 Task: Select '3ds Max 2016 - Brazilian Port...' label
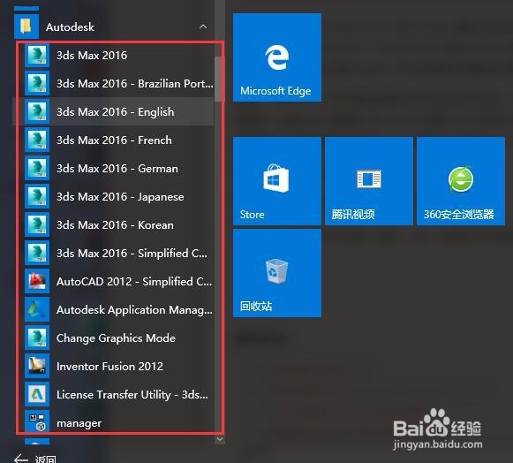pyautogui.click(x=135, y=83)
